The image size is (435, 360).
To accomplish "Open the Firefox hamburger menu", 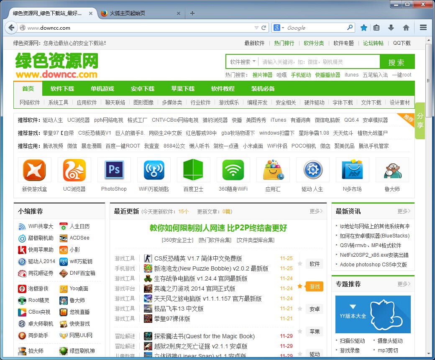I will pos(423,28).
